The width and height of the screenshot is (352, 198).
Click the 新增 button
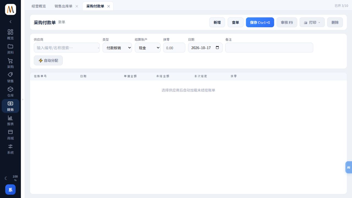[x=217, y=22]
